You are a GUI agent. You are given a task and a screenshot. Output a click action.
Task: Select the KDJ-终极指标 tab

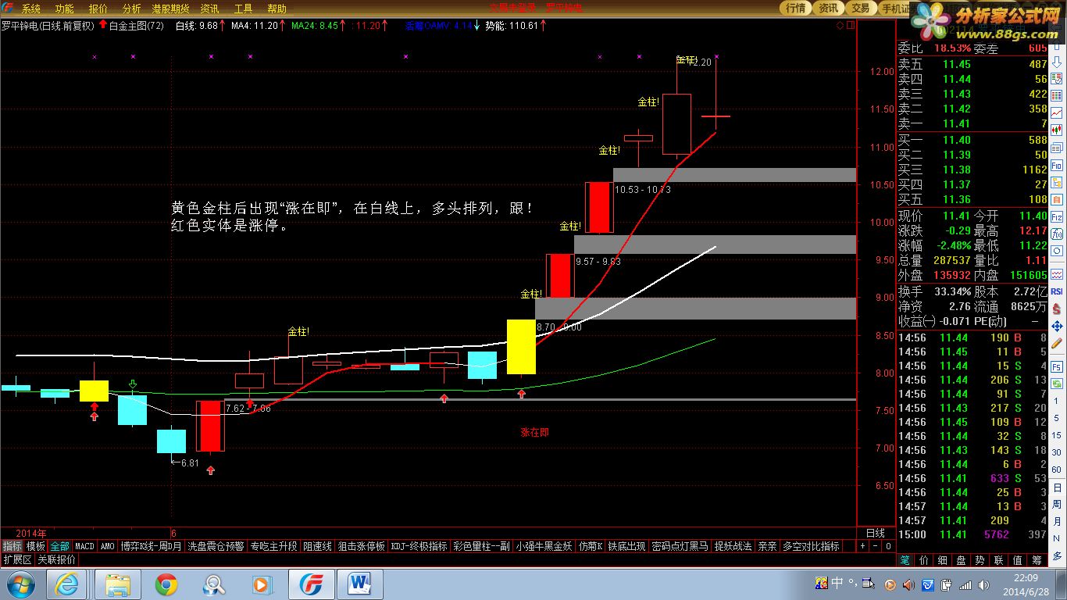click(x=419, y=547)
